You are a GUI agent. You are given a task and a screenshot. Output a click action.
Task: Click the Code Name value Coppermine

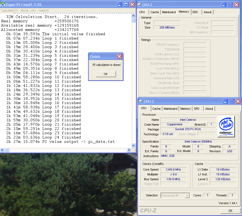(x=175, y=124)
